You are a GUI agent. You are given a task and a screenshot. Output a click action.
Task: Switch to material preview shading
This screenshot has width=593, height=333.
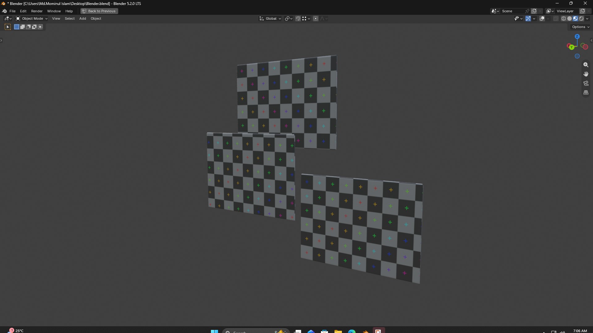[575, 18]
